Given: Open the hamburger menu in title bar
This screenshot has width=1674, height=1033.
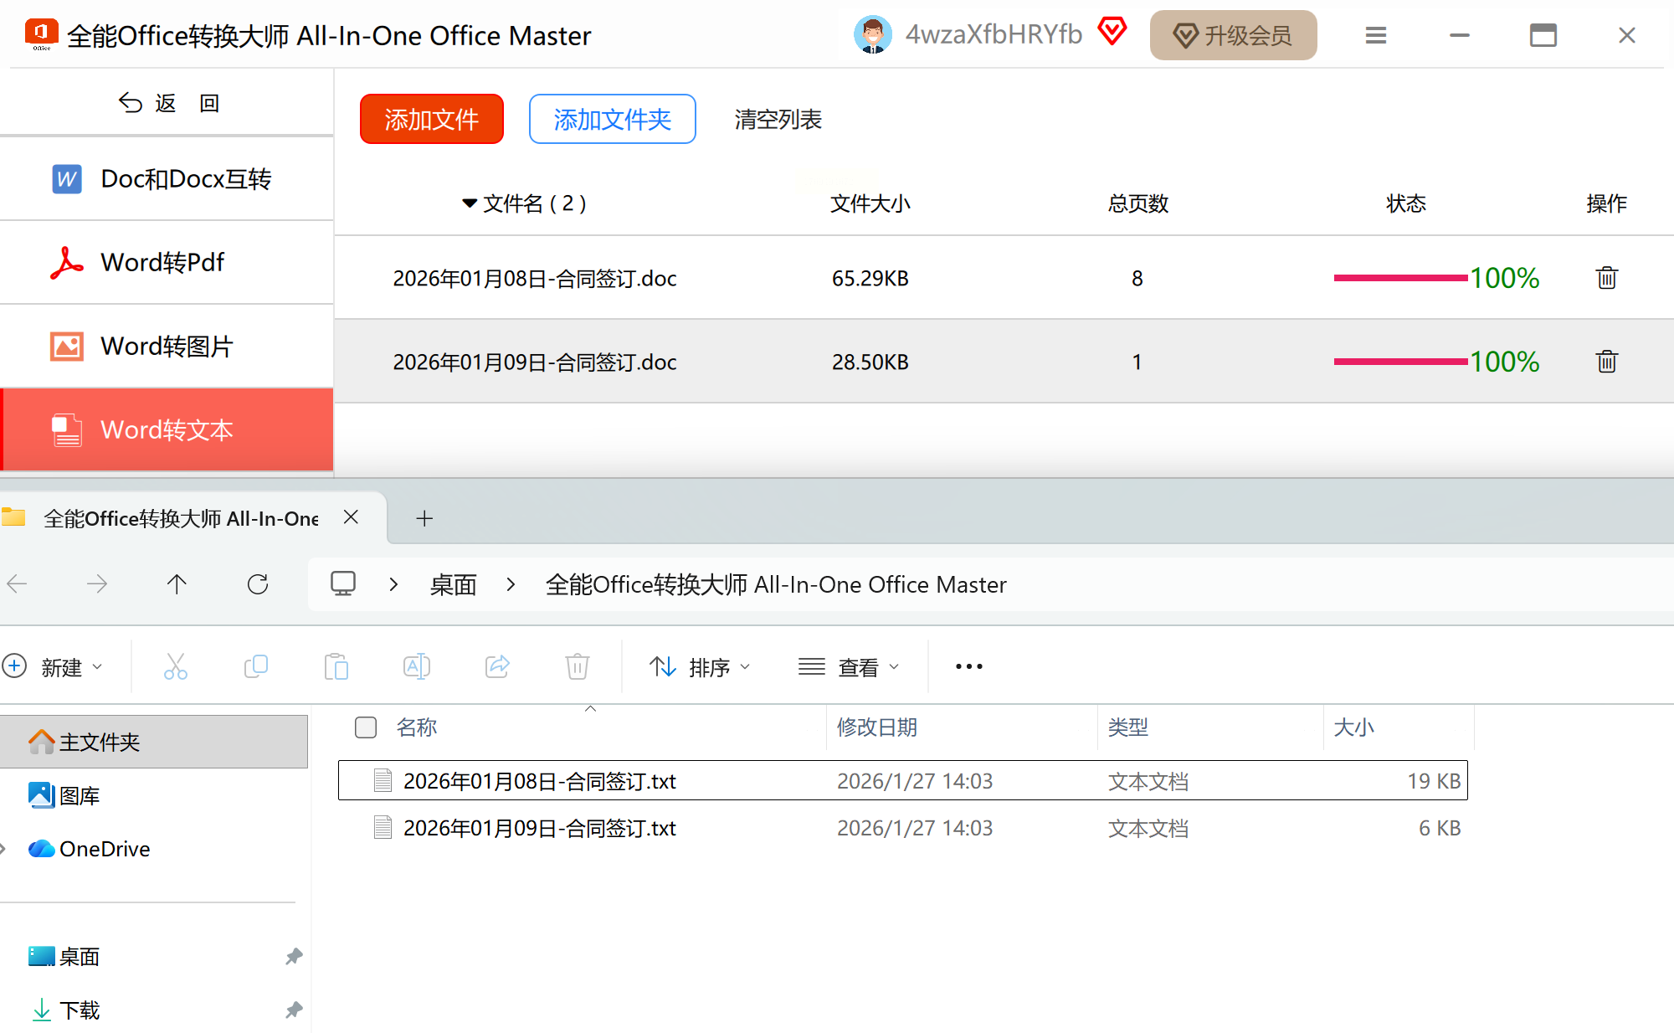Looking at the screenshot, I should 1375,35.
